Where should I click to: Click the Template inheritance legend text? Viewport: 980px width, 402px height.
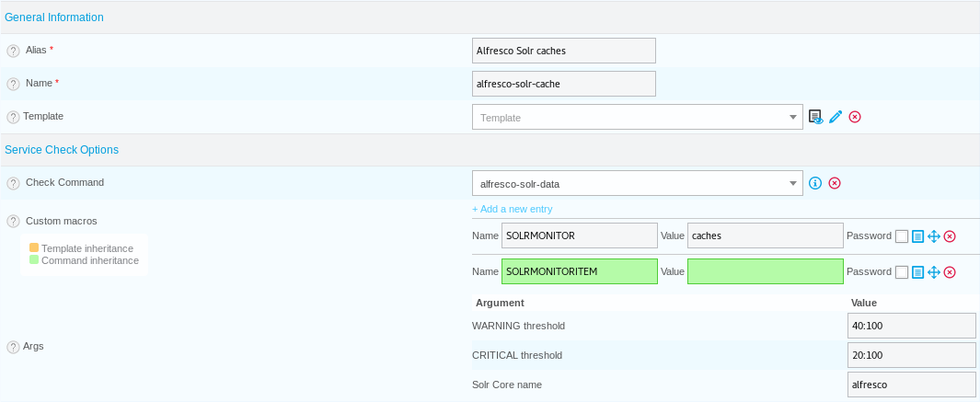87,248
